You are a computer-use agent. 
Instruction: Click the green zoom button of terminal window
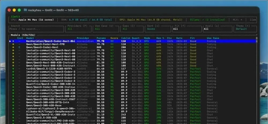click(19, 10)
